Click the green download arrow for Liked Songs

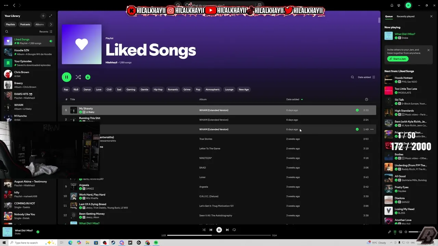click(88, 77)
